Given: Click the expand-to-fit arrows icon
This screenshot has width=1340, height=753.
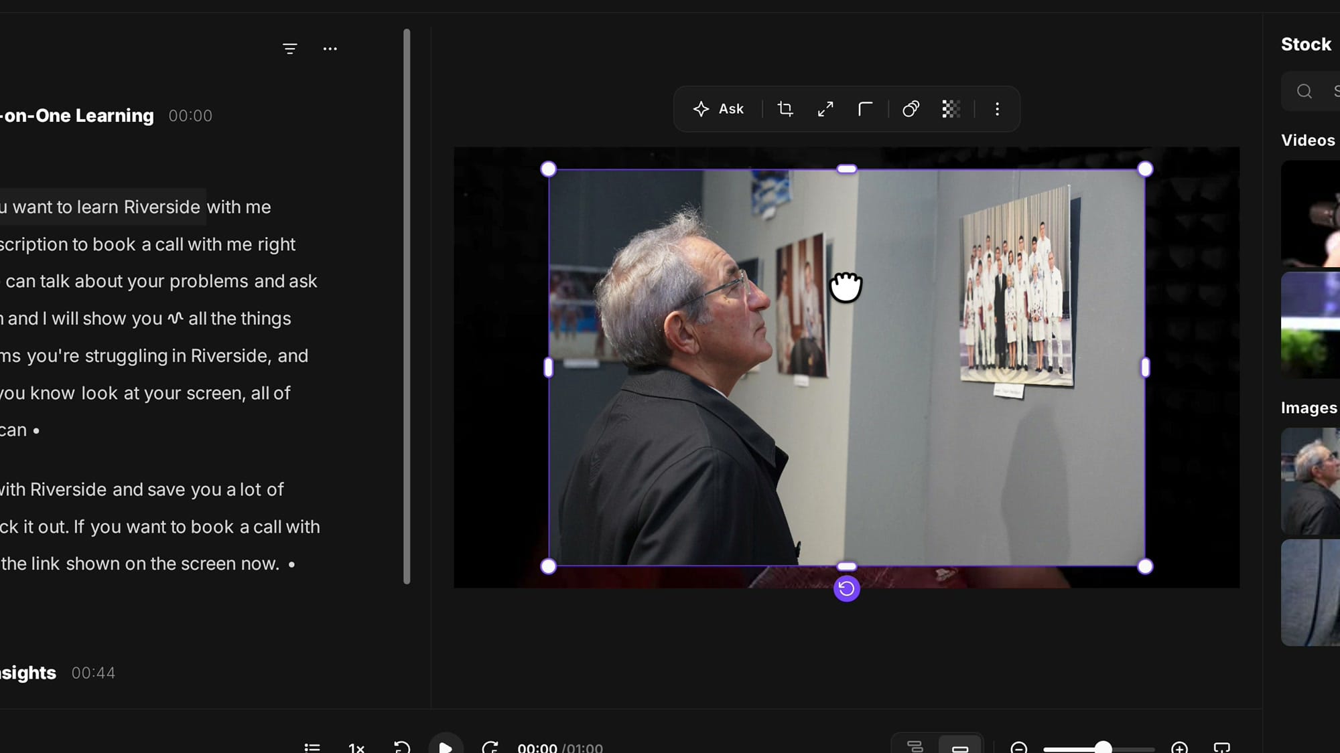Looking at the screenshot, I should [825, 109].
